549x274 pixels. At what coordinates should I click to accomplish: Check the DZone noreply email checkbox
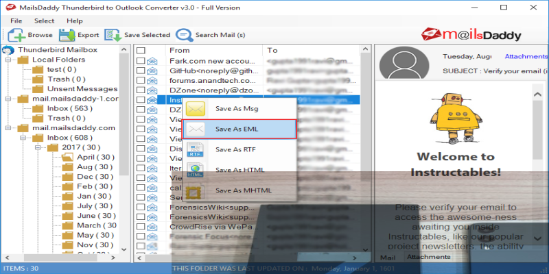[x=141, y=90]
